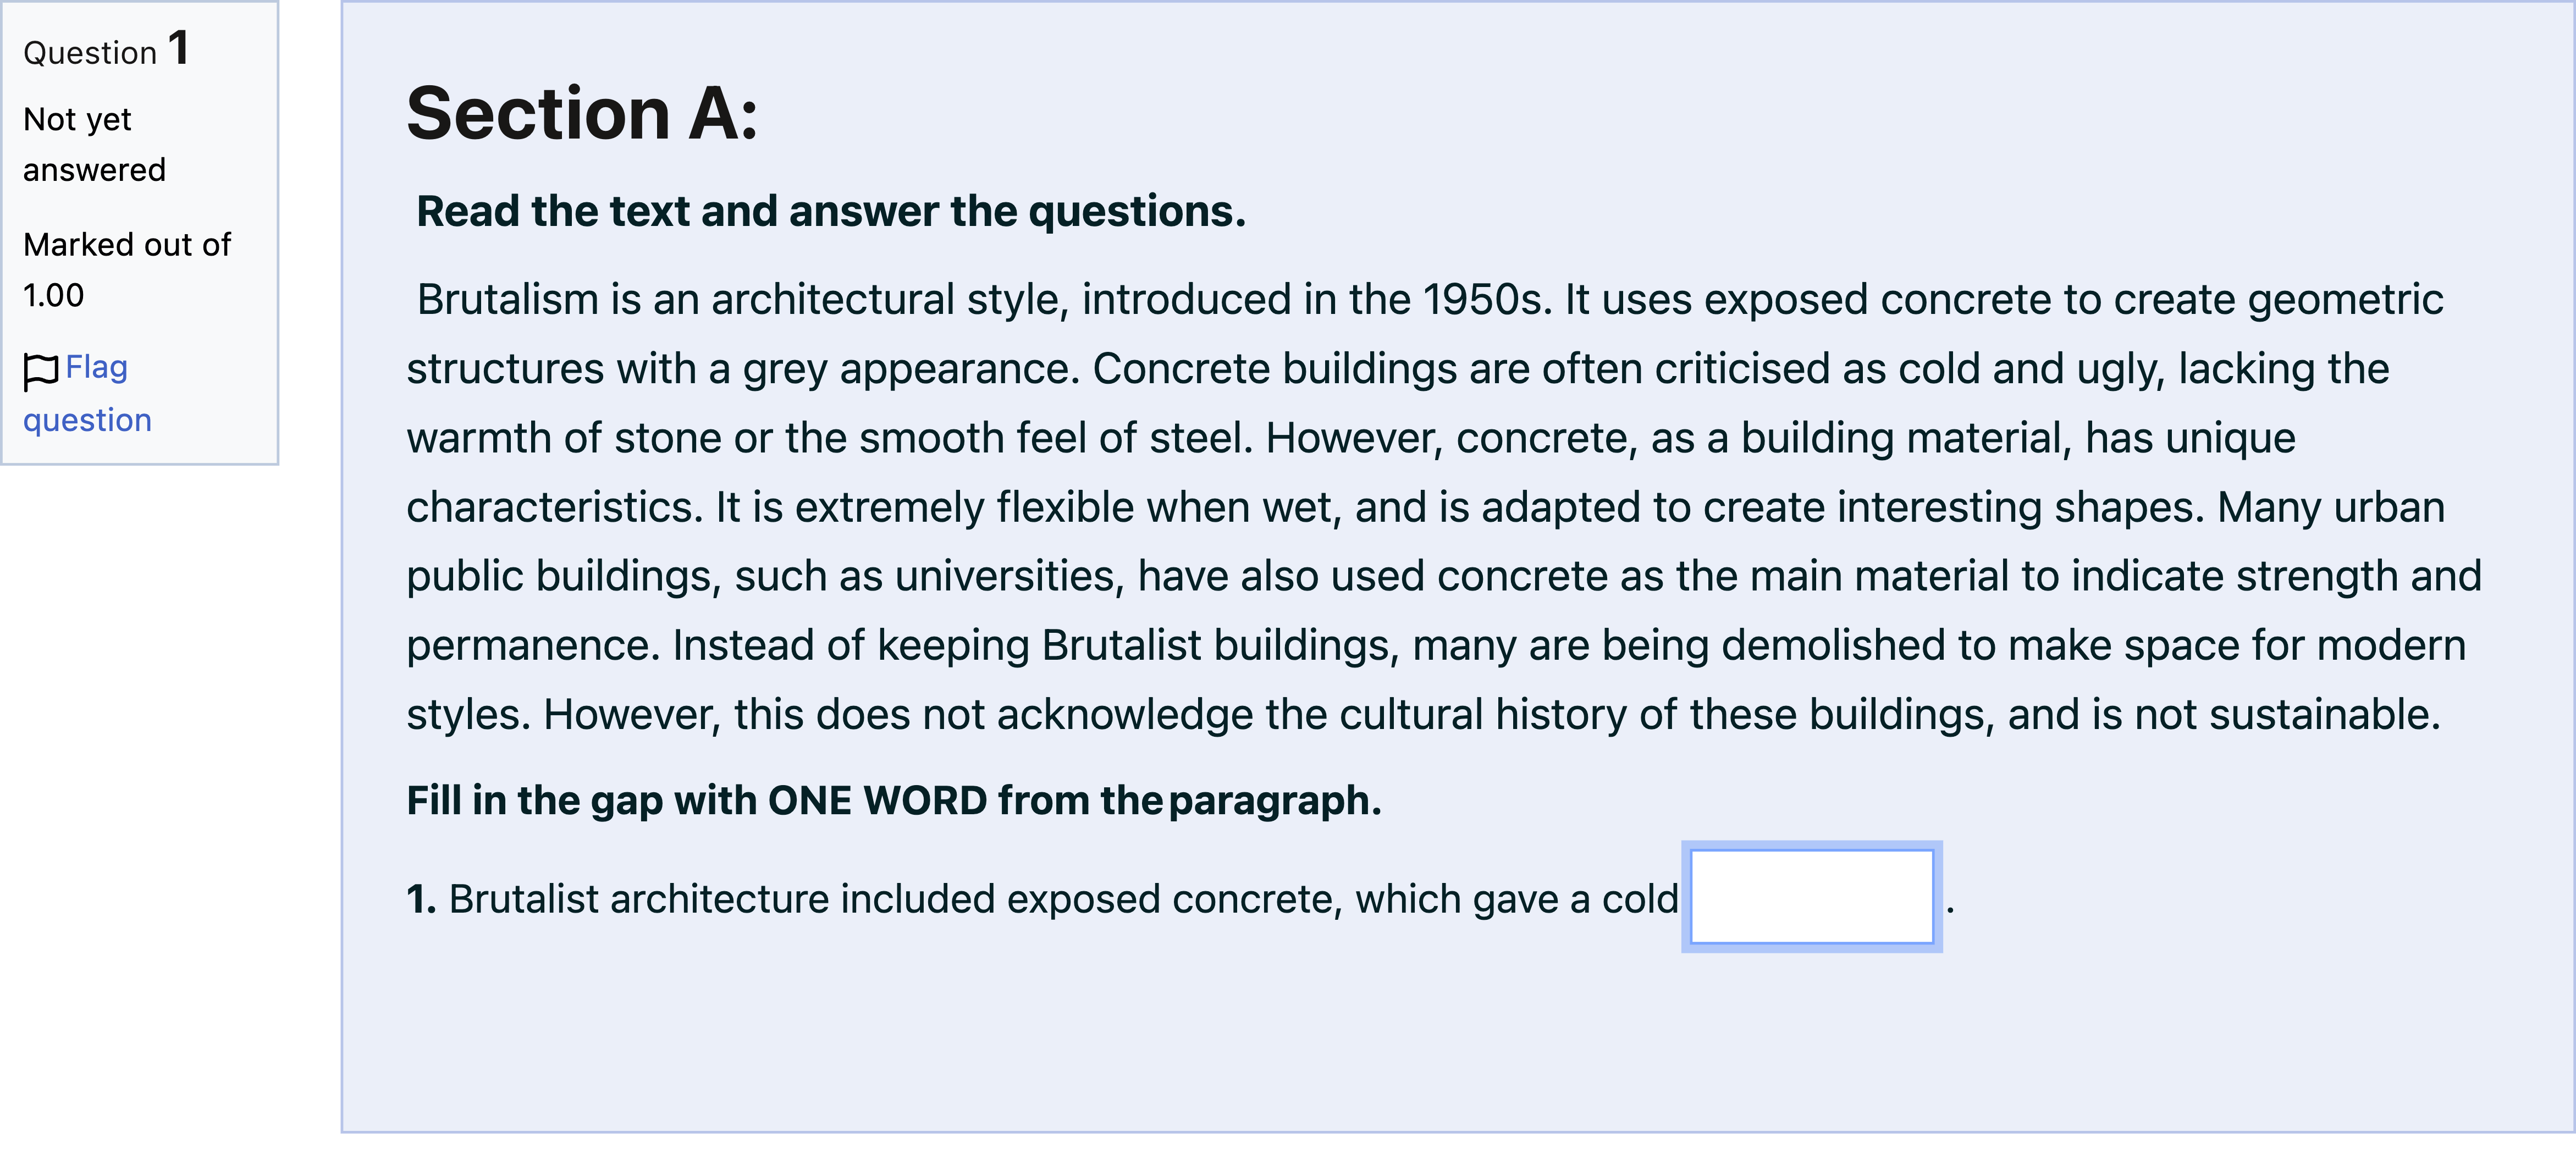Open the Flag question link
The width and height of the screenshot is (2576, 1176).
[x=87, y=394]
